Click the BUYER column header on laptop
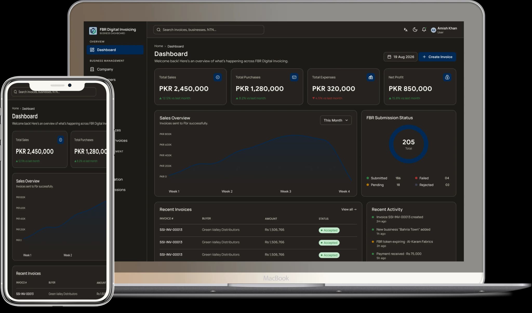This screenshot has width=532, height=313. click(x=206, y=219)
